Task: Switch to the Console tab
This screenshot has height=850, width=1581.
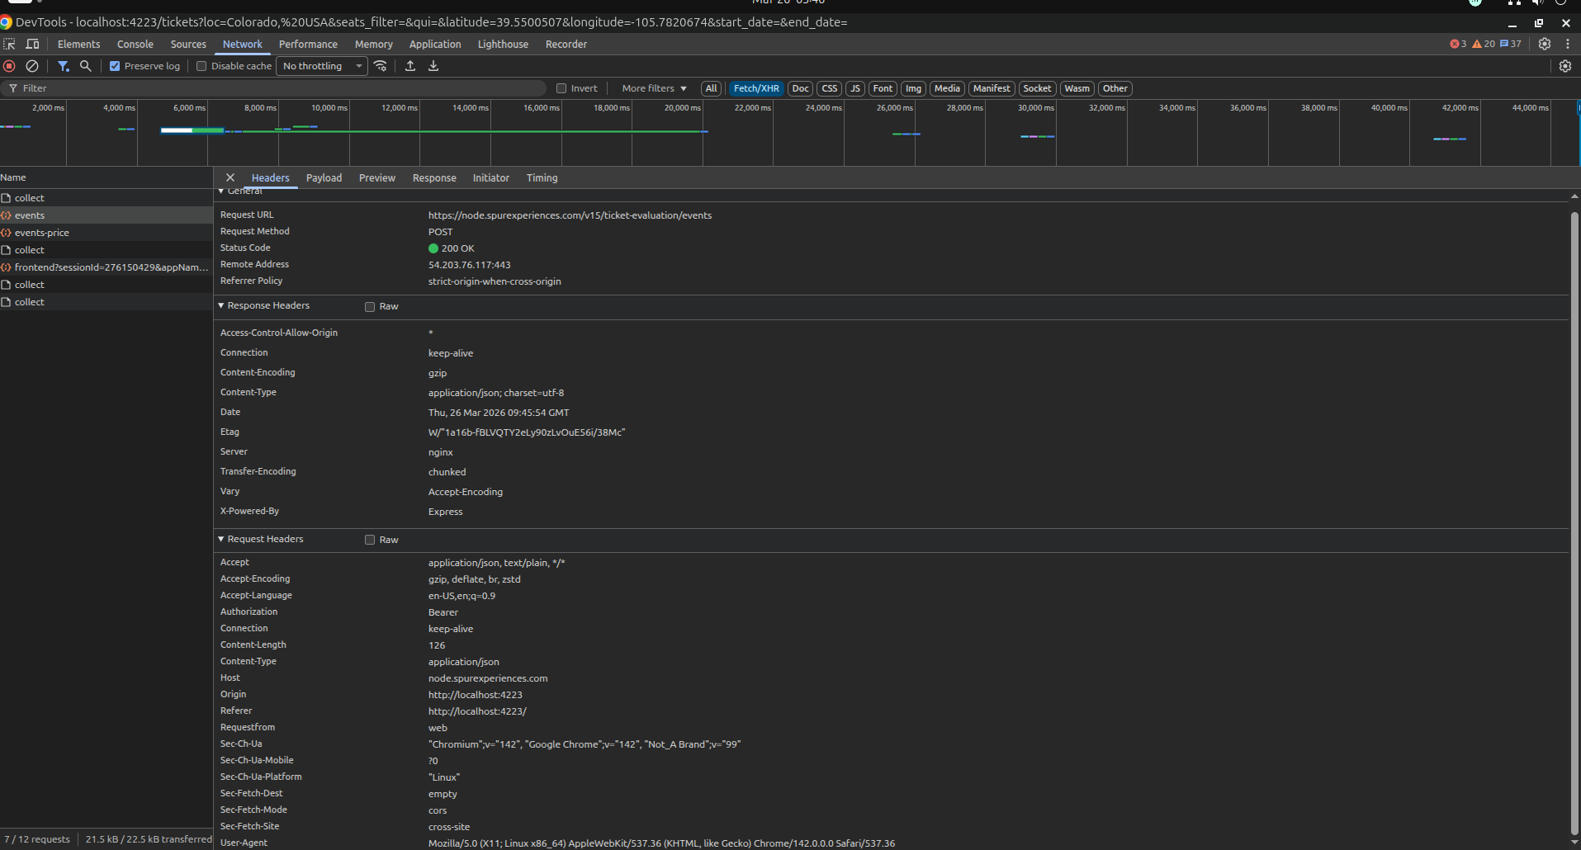Action: tap(135, 45)
